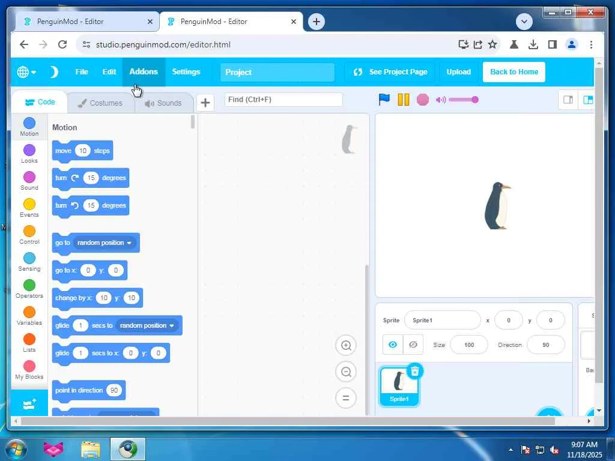Viewport: 615px width, 461px height.
Task: Adjust the pink stage volume slider
Action: 464,100
